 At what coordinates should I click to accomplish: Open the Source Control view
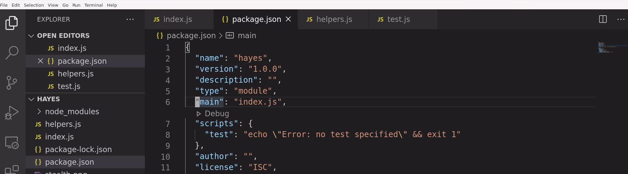tap(12, 83)
